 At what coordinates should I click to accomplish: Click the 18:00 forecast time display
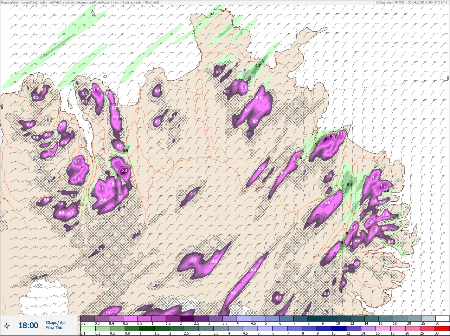coord(28,325)
